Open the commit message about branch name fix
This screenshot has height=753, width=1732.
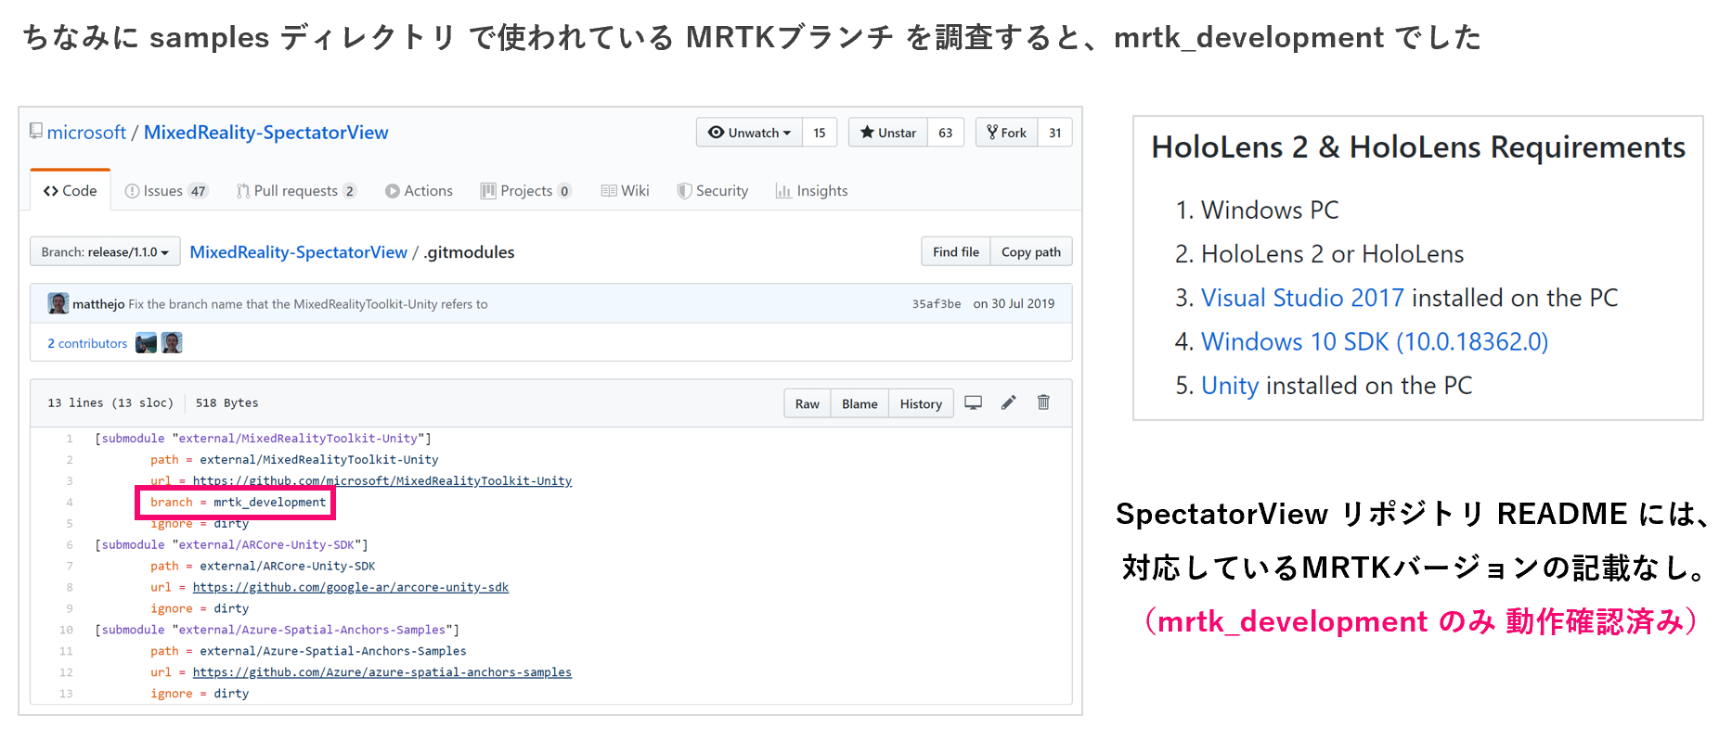point(308,304)
